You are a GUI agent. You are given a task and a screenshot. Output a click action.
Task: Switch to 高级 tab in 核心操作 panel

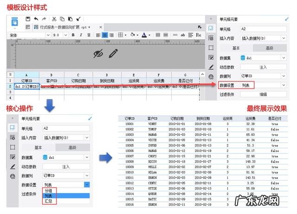(72, 147)
